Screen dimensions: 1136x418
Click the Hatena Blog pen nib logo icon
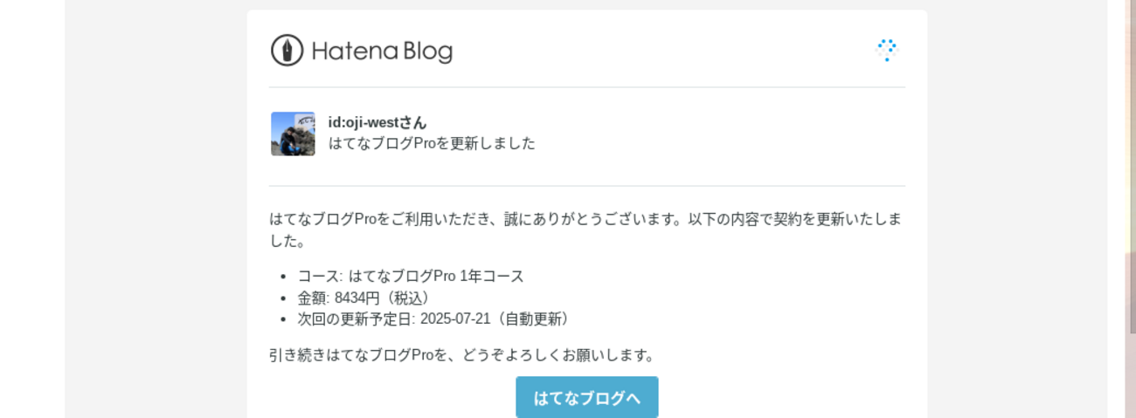click(287, 51)
